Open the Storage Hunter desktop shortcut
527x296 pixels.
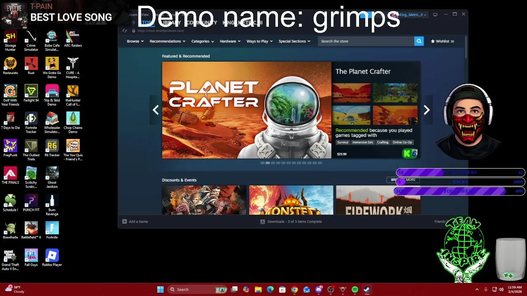coord(10,40)
